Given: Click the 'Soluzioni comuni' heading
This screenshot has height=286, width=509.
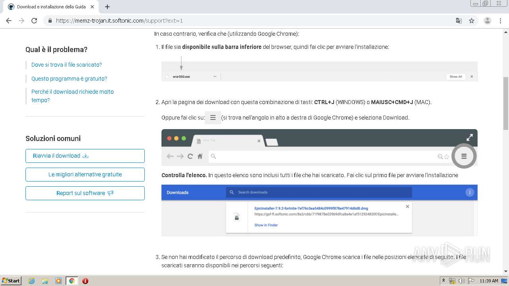Looking at the screenshot, I should 53,139.
